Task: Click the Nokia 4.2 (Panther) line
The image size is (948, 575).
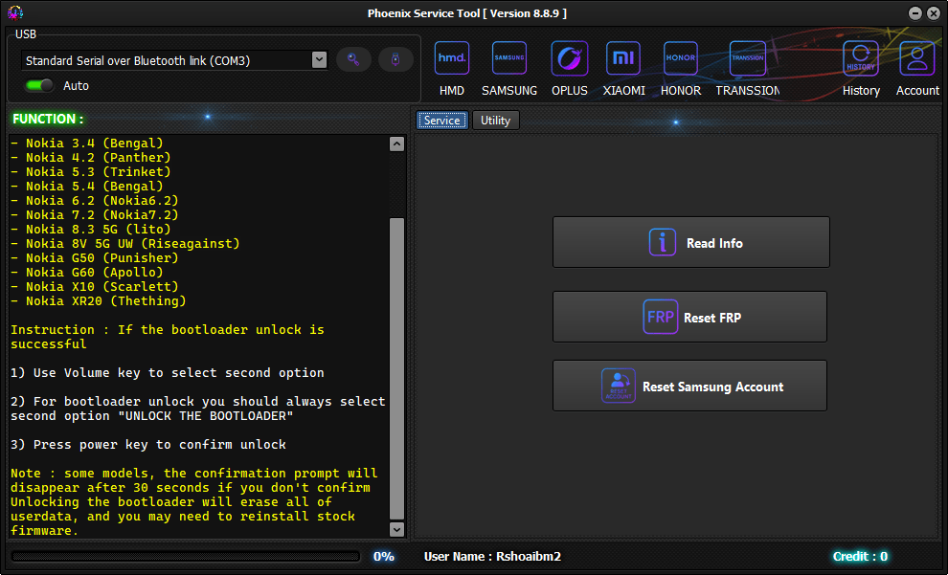Action: coord(91,158)
